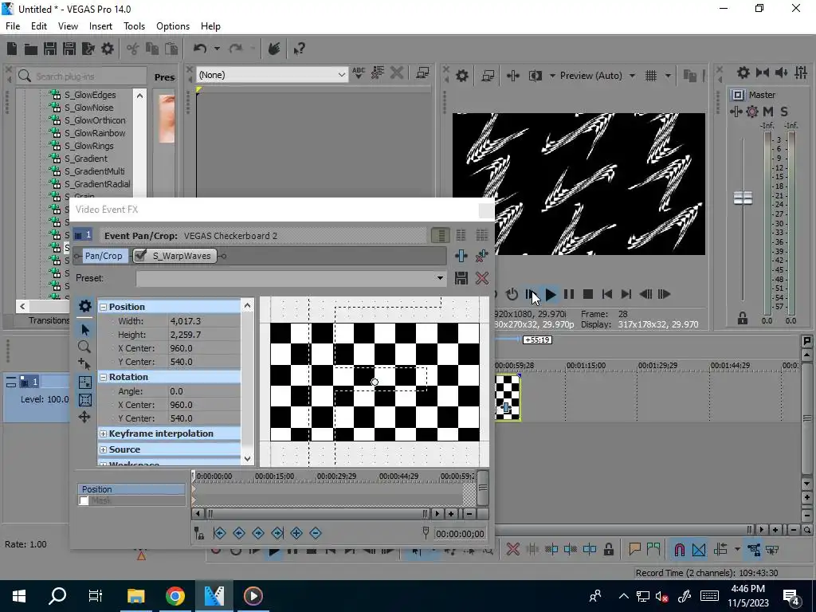Collapse the Position property group
This screenshot has height=612, width=816.
(x=103, y=307)
